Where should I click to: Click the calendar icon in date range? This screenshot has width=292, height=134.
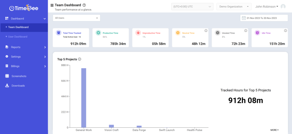coord(244,18)
